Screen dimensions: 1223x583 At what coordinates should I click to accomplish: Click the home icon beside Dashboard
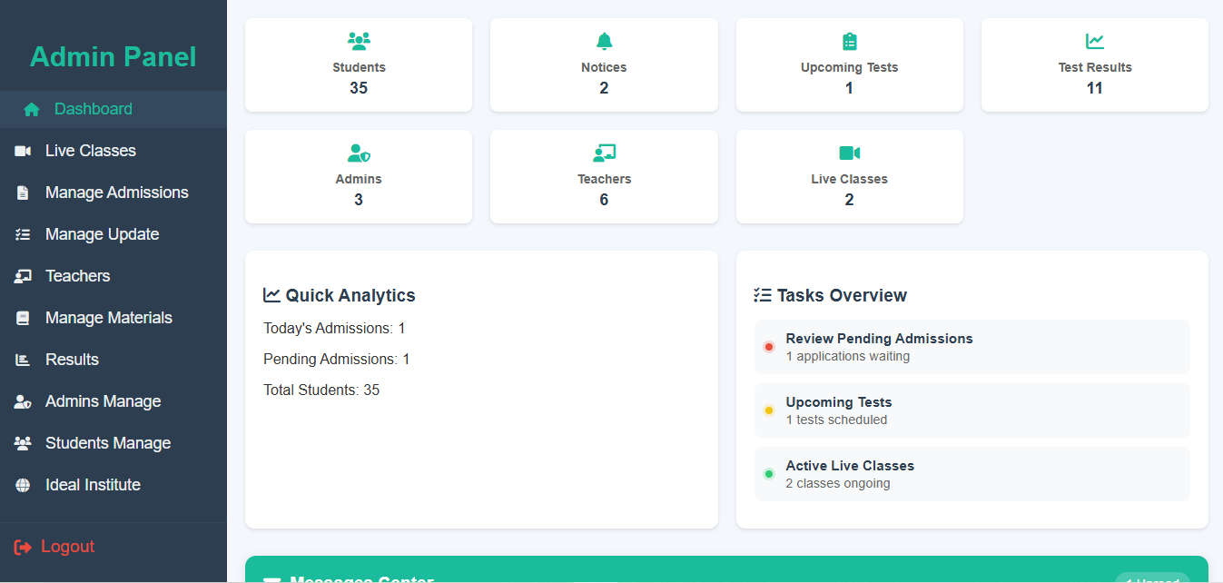coord(32,110)
